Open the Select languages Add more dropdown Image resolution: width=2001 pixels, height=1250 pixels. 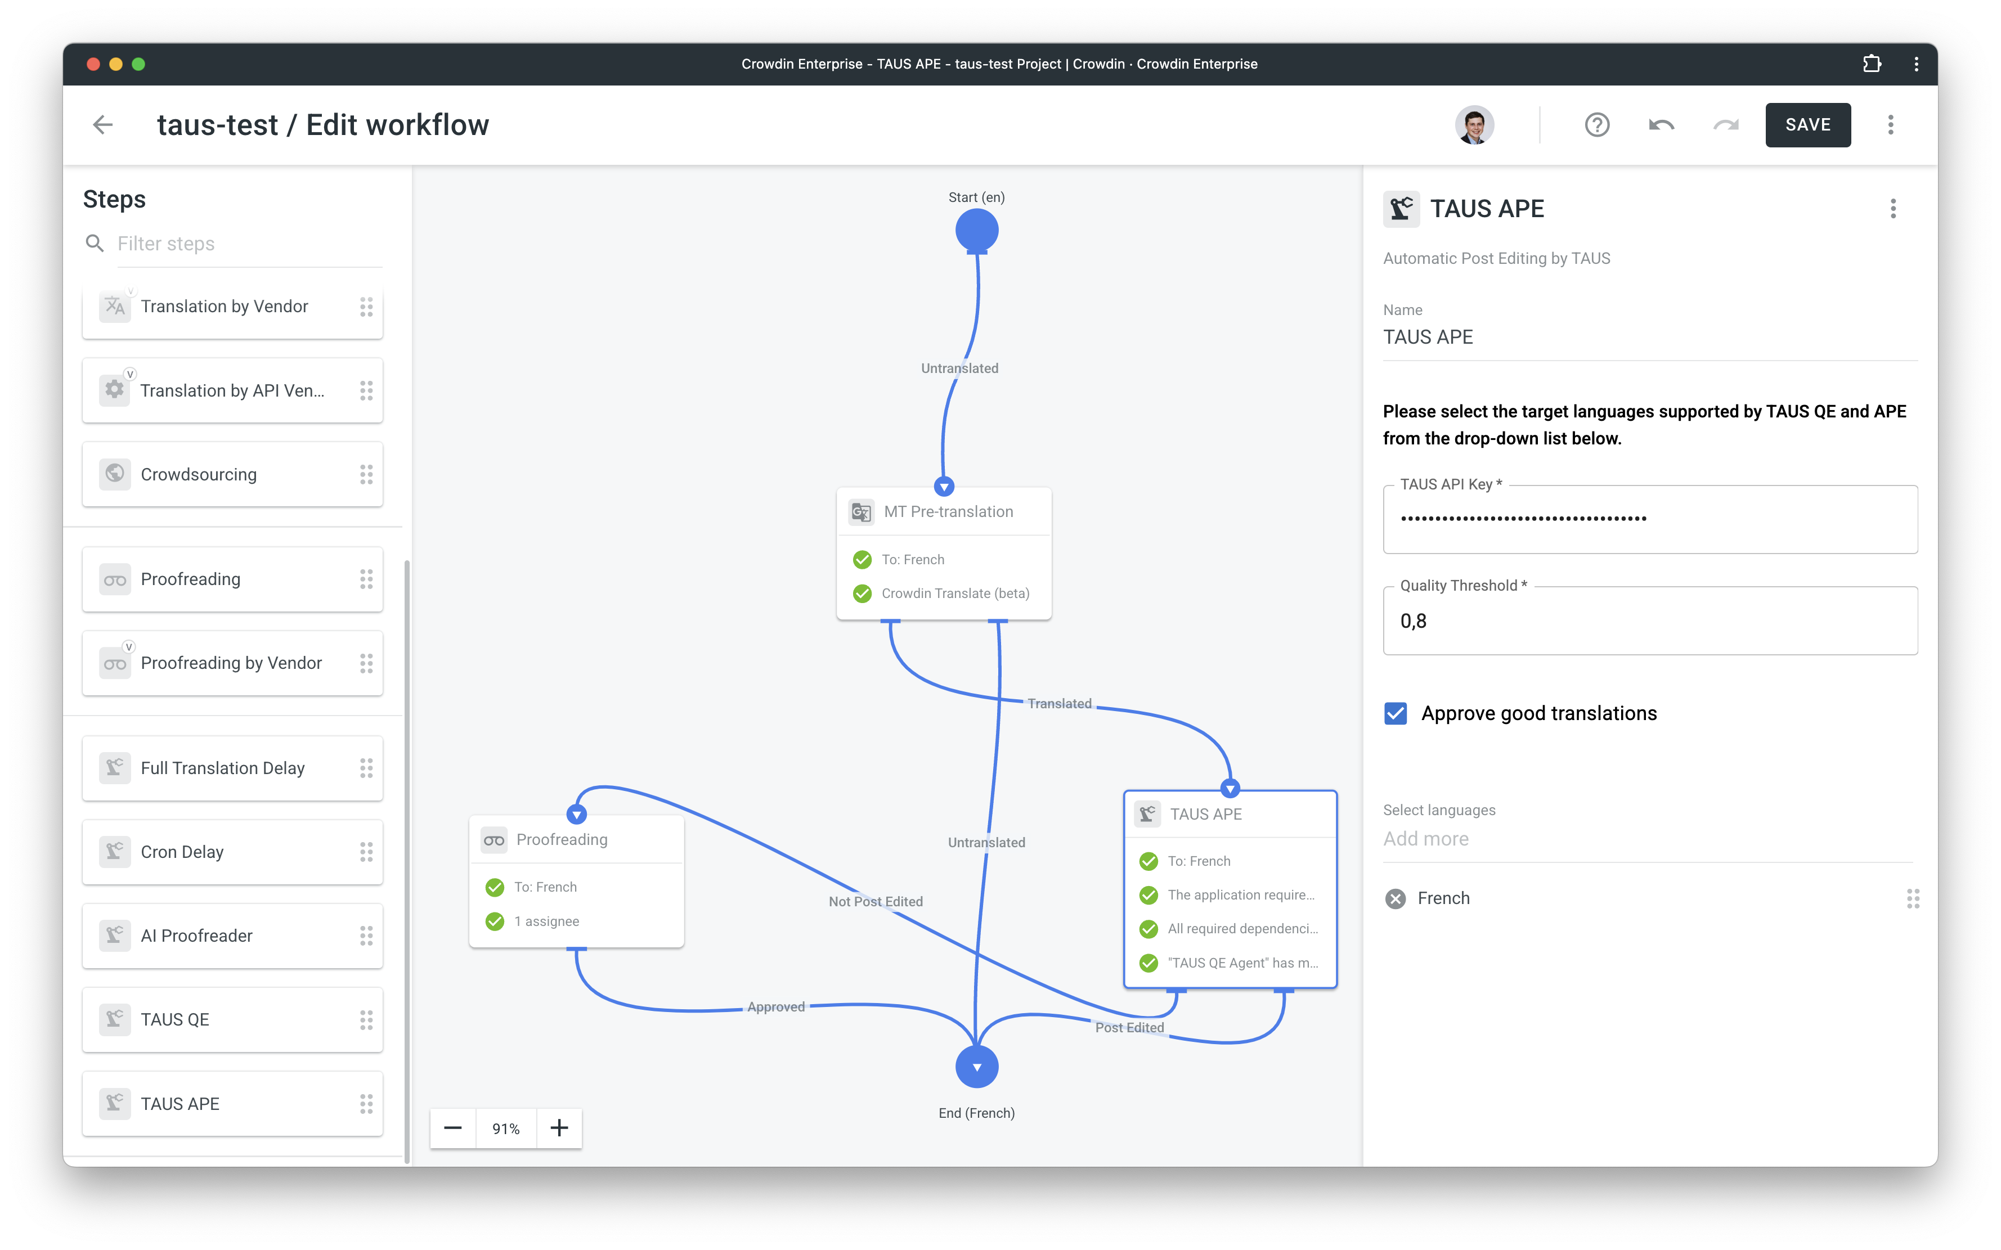[x=1648, y=839]
